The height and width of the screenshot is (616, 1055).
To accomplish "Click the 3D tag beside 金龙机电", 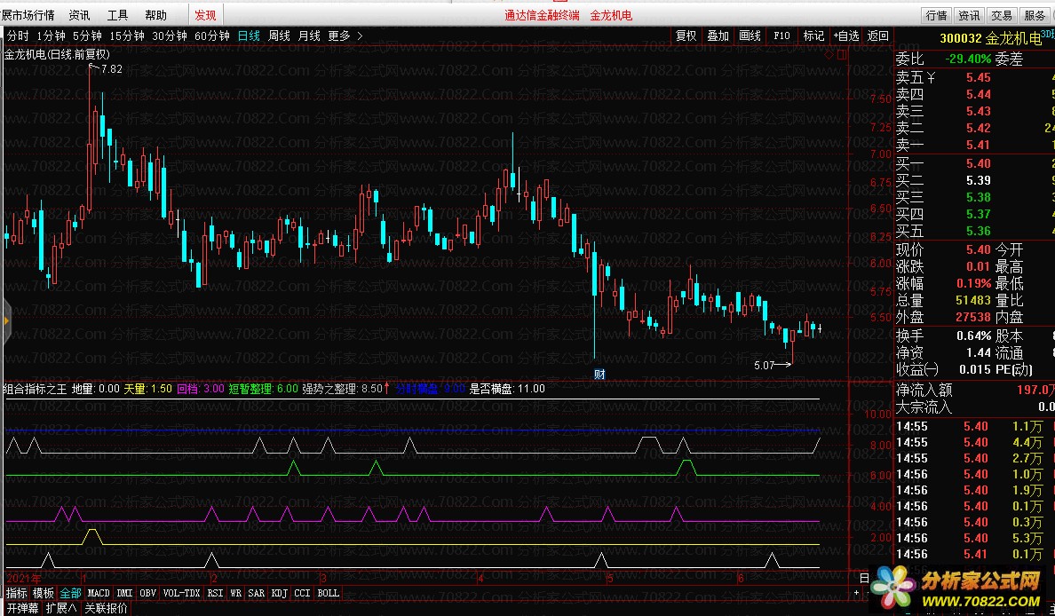I will 1048,34.
